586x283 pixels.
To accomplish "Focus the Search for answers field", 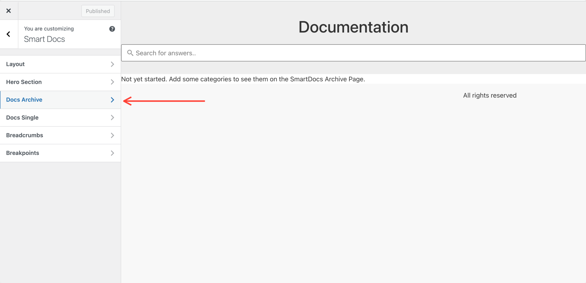I will click(x=353, y=53).
